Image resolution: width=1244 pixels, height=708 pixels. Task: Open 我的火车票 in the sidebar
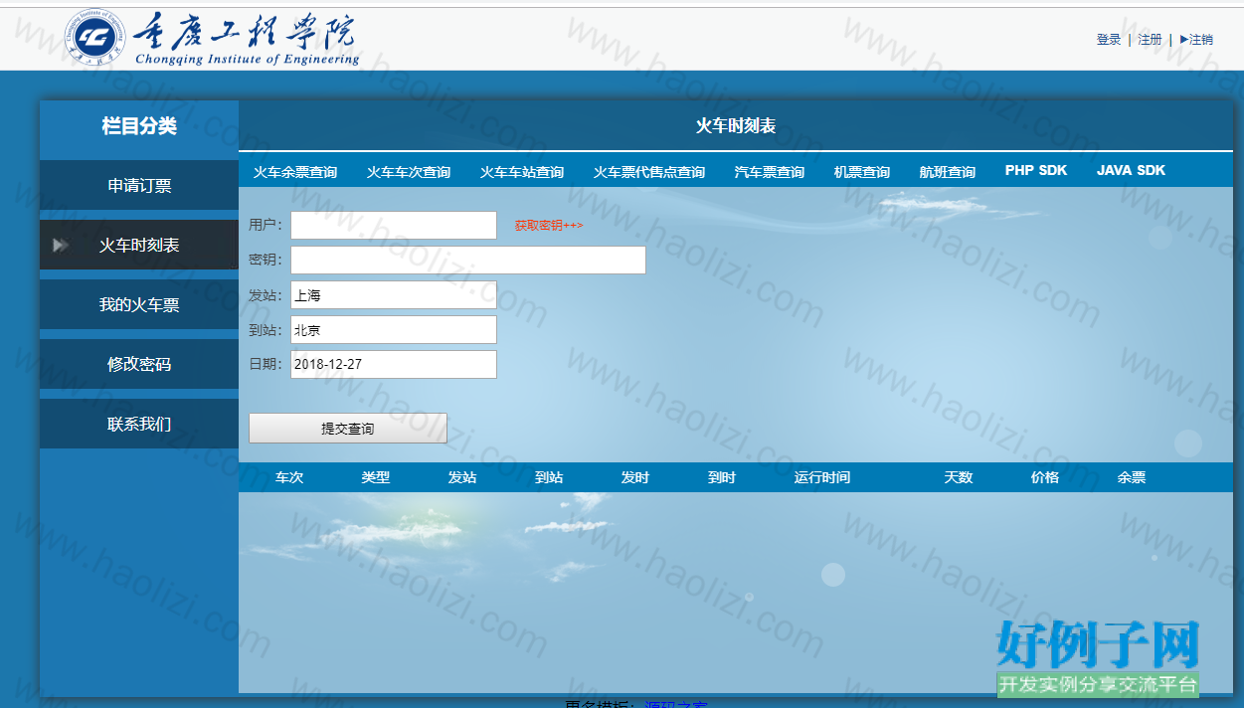coord(139,304)
